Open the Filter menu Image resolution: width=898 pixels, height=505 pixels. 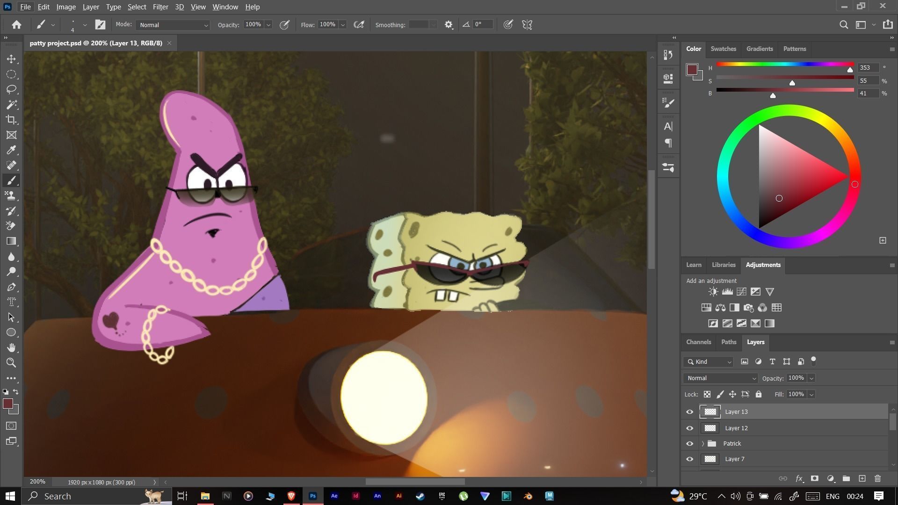[160, 7]
